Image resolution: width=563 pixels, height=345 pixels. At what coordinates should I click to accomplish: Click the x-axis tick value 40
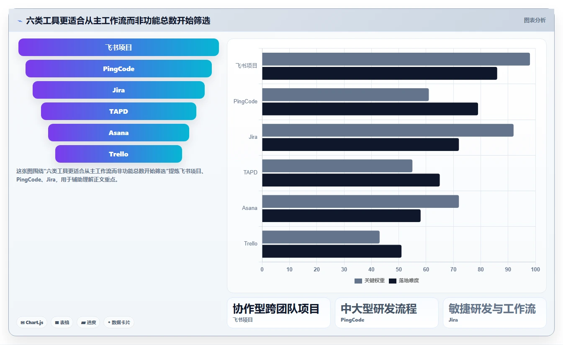(x=371, y=269)
